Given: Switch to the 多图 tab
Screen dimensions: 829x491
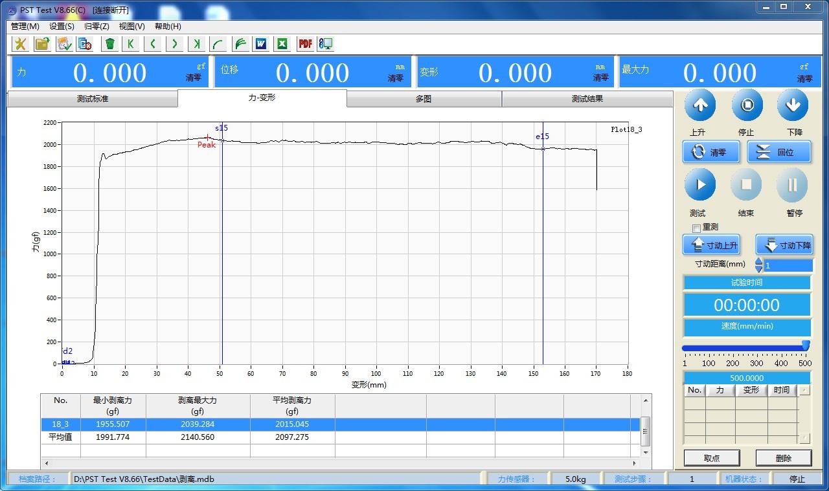Looking at the screenshot, I should 424,99.
